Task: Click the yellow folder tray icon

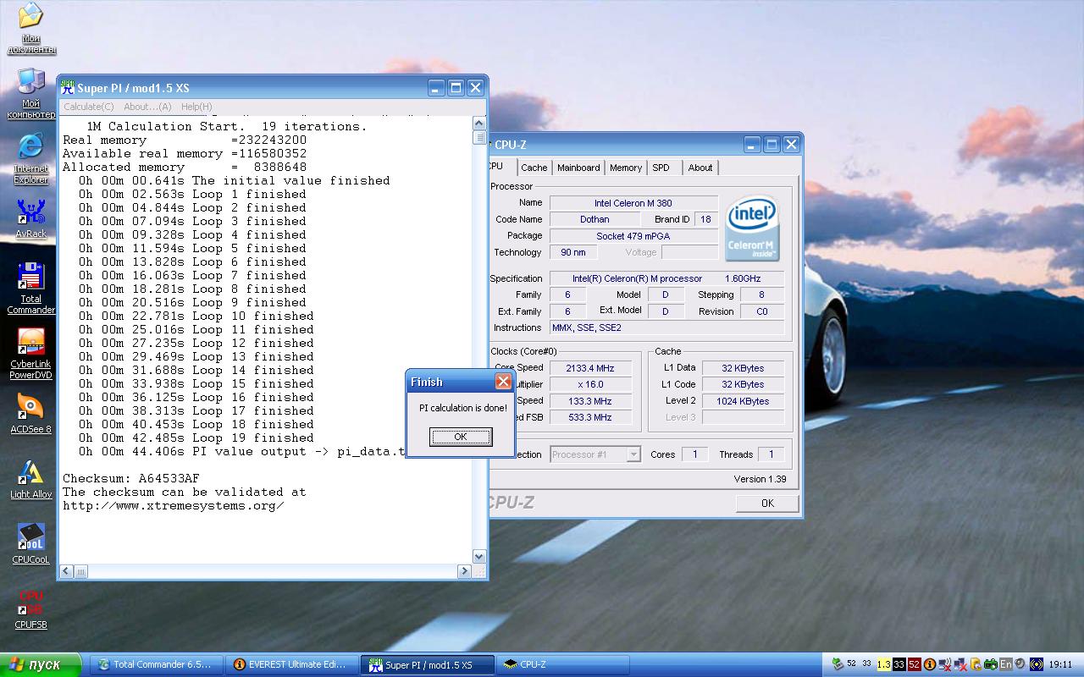Action: (976, 664)
